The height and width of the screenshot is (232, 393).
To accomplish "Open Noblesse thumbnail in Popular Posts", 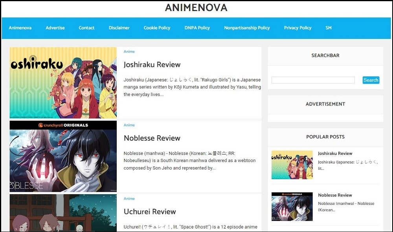I will 292,207.
